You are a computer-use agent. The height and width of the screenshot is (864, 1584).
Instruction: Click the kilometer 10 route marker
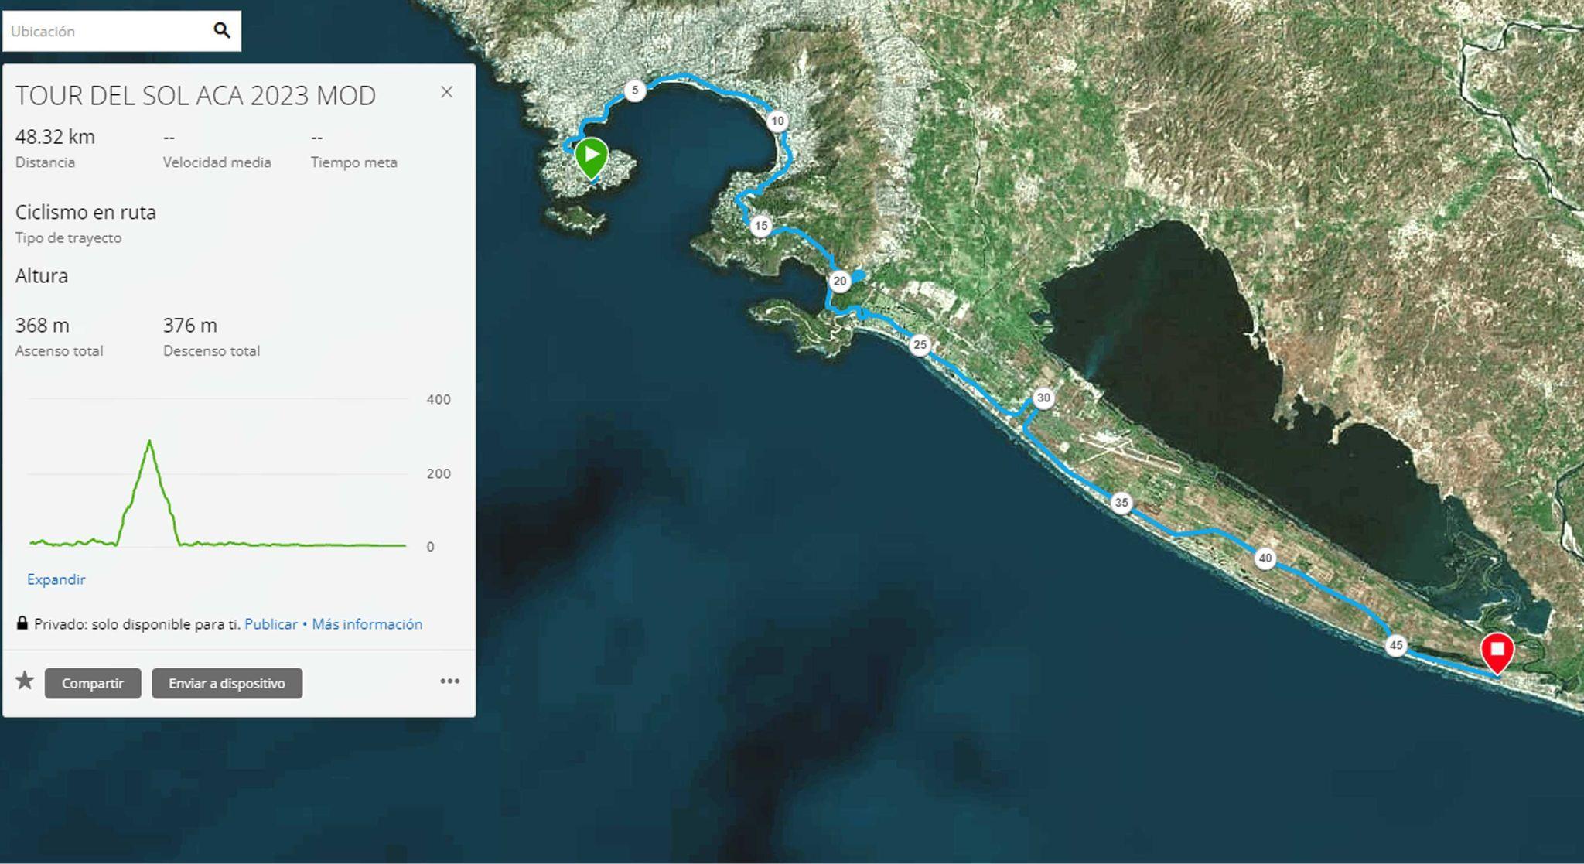(x=777, y=121)
